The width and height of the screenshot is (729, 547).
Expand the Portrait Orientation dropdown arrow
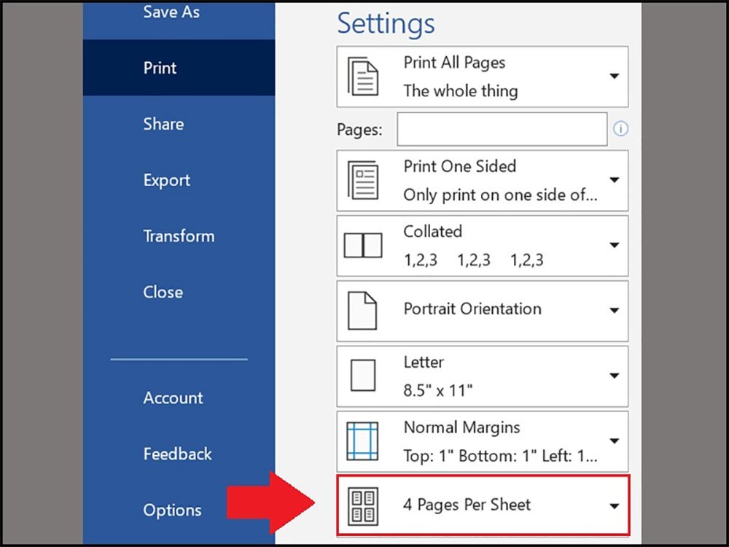(614, 311)
